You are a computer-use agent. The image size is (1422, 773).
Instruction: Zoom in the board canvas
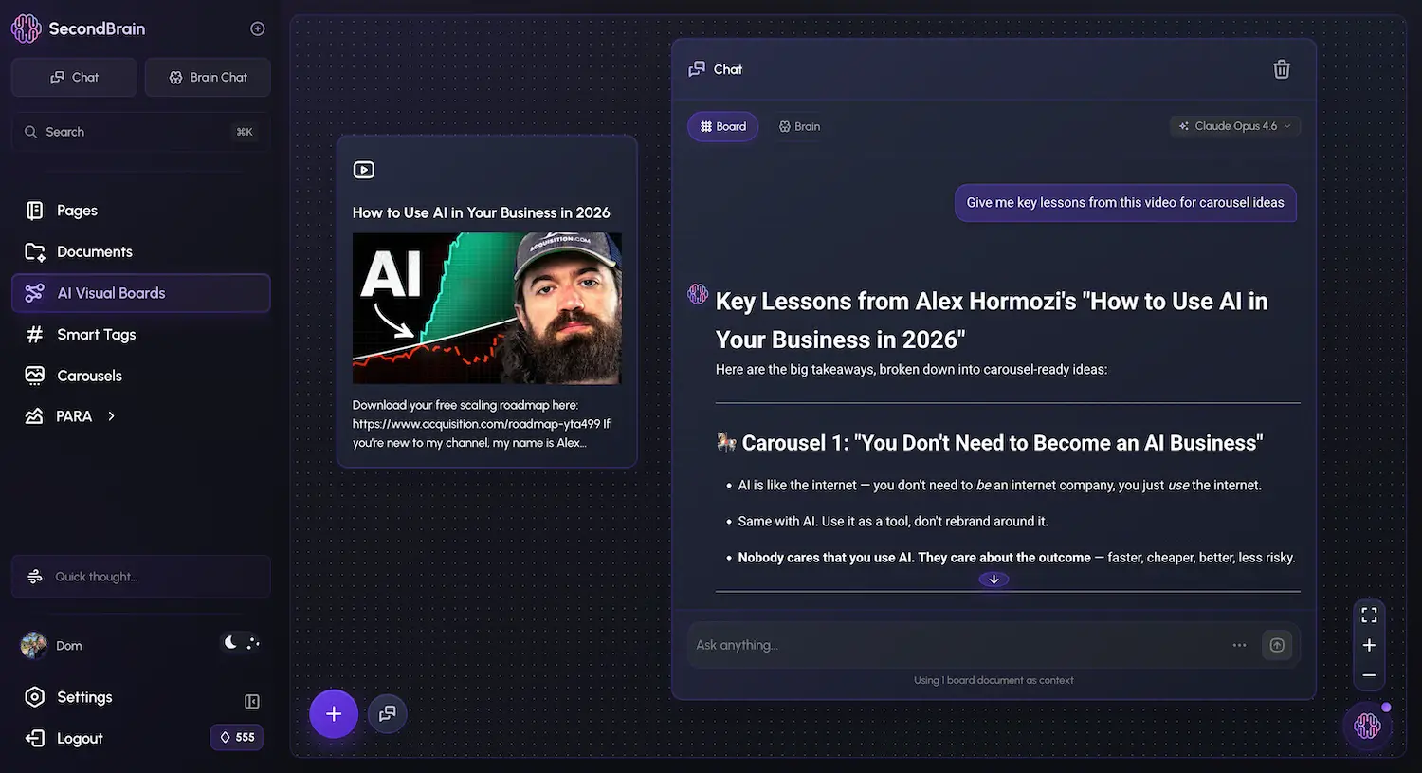1369,646
